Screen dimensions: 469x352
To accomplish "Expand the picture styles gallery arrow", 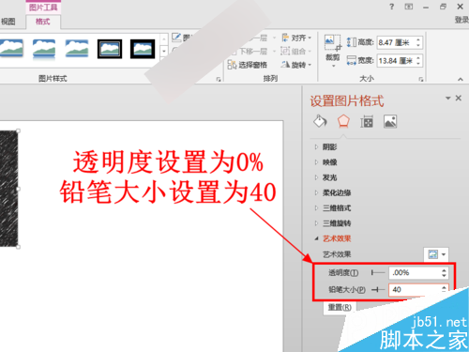I will click(x=164, y=51).
